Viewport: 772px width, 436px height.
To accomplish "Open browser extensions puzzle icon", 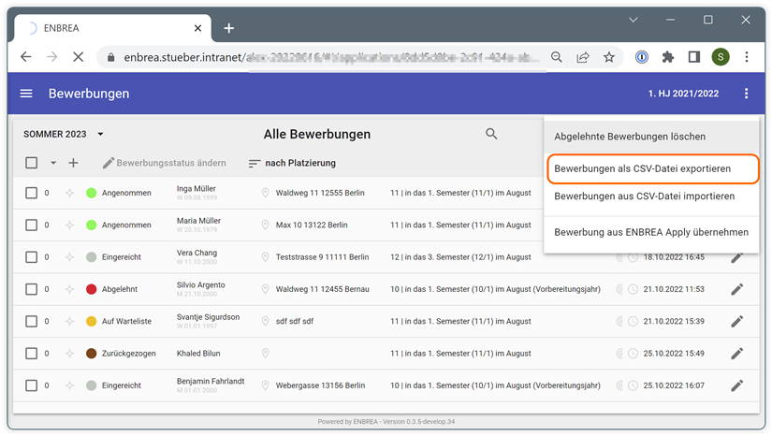I will pos(667,57).
